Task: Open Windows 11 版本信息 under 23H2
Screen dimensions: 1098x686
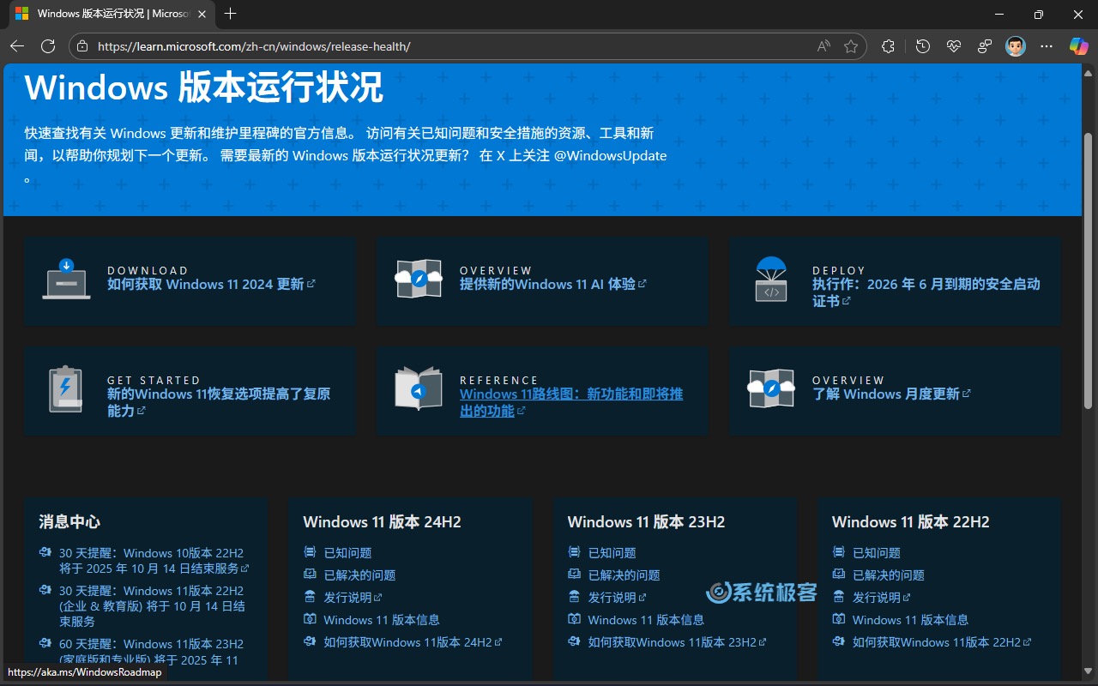Action: coord(646,620)
